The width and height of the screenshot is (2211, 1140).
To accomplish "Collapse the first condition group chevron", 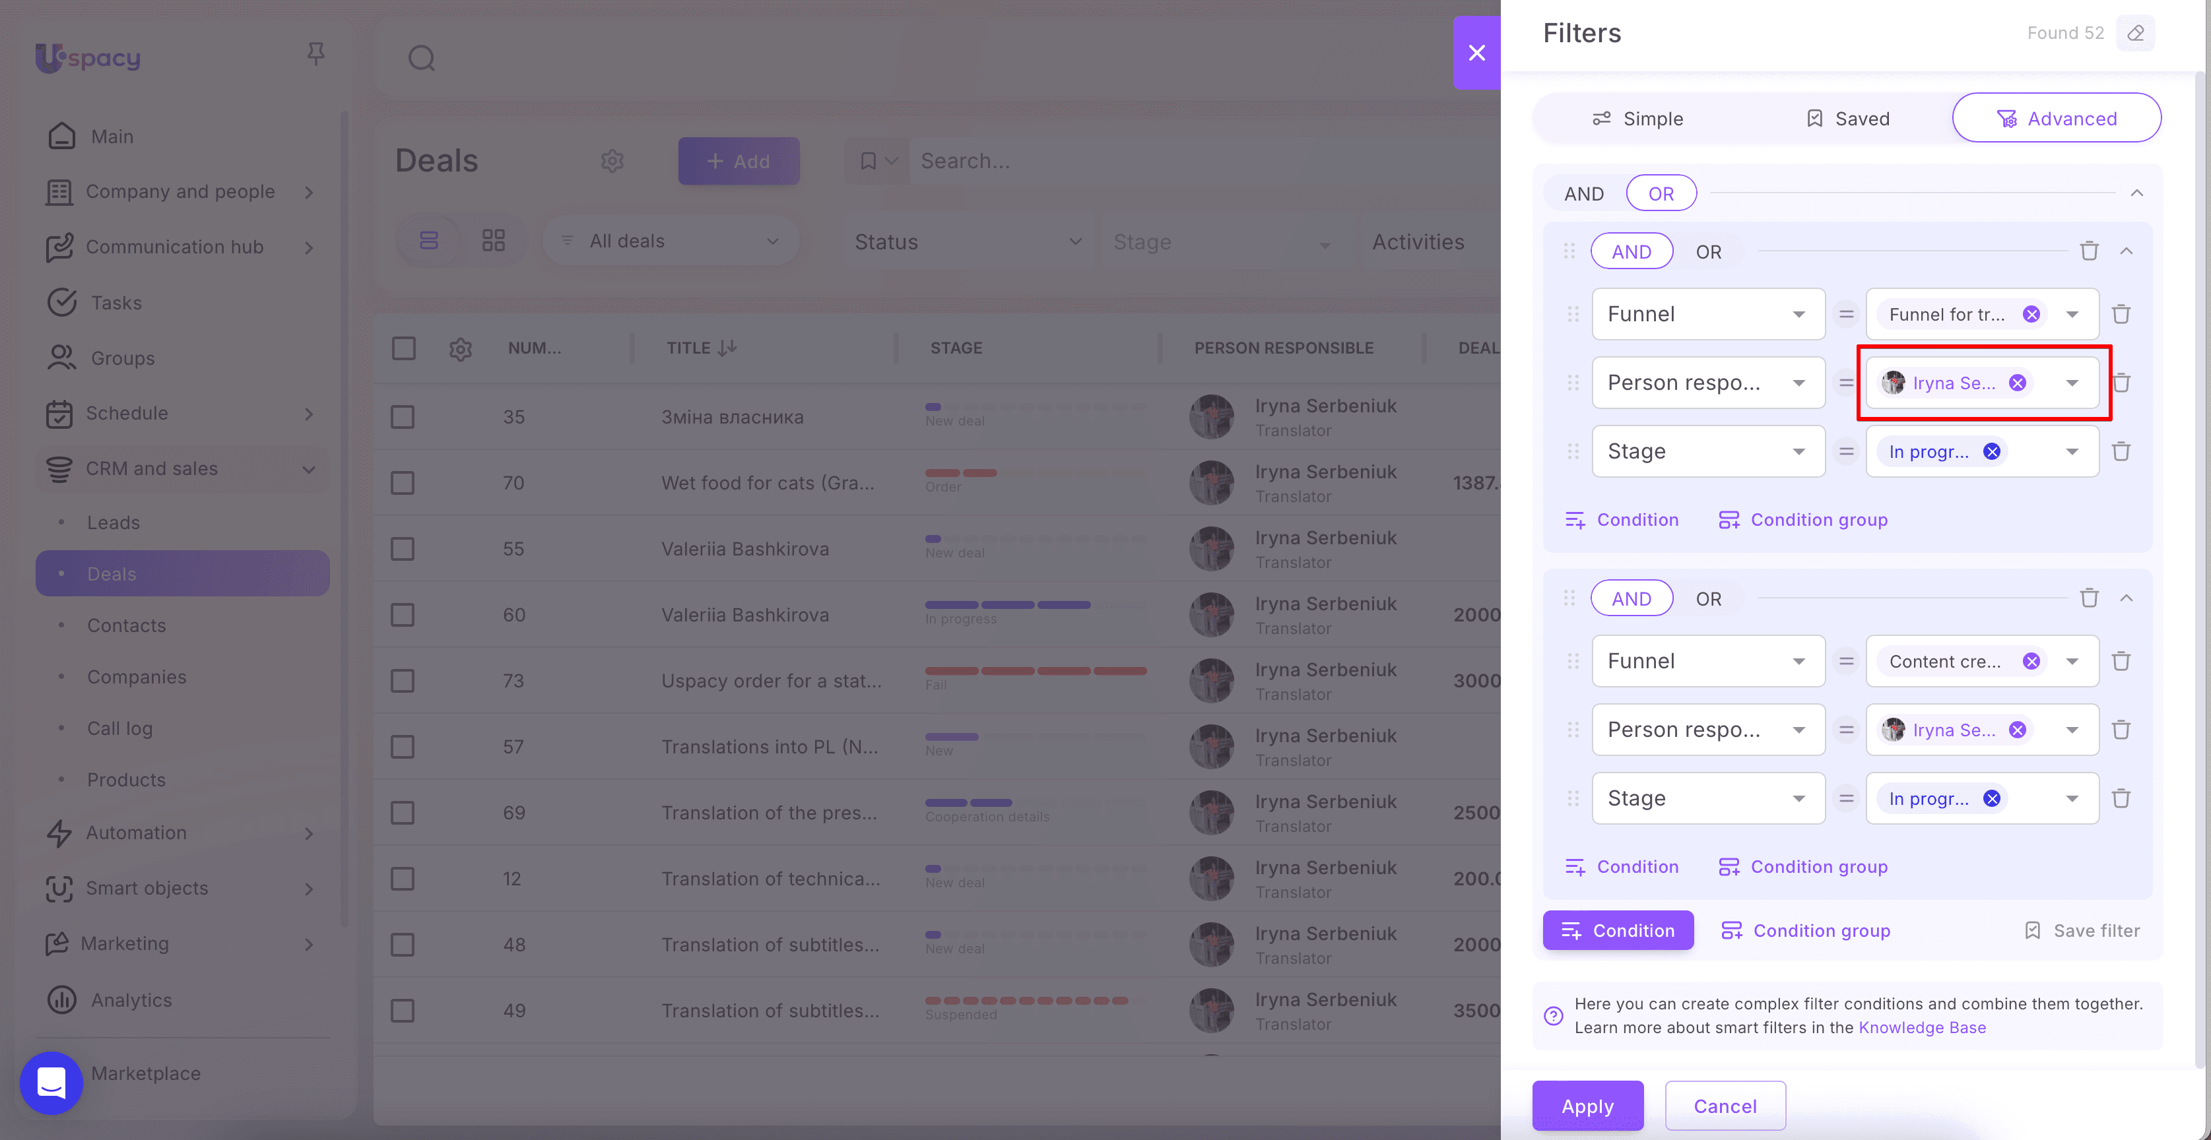I will coord(2126,251).
